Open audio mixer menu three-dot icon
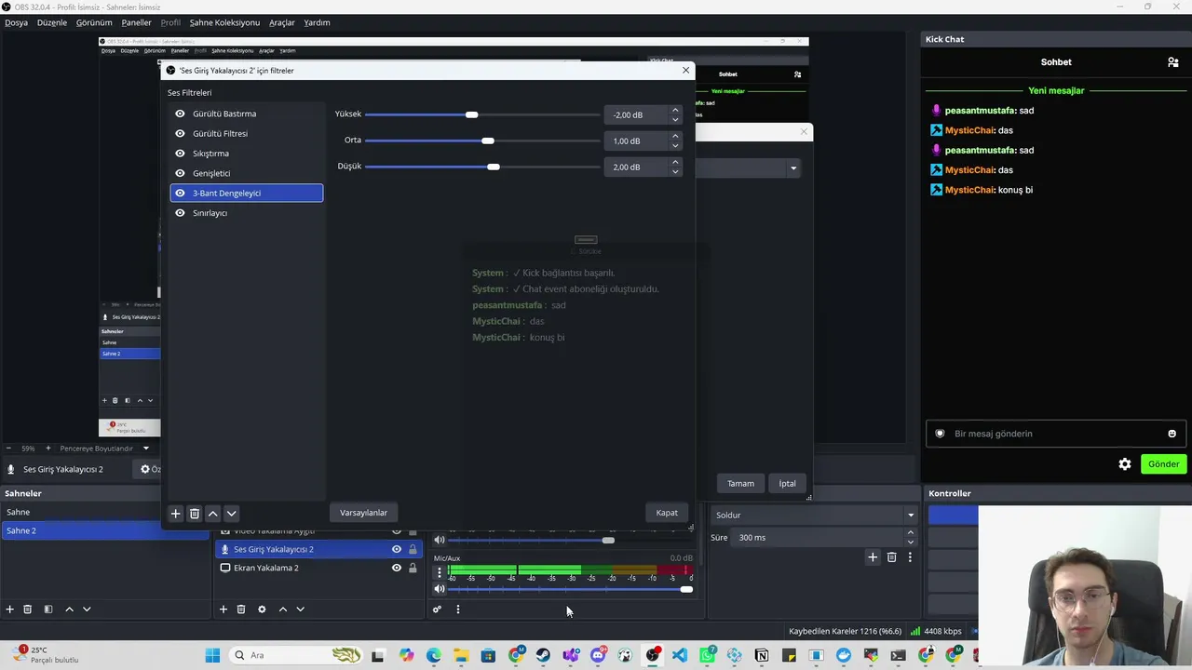 (457, 610)
